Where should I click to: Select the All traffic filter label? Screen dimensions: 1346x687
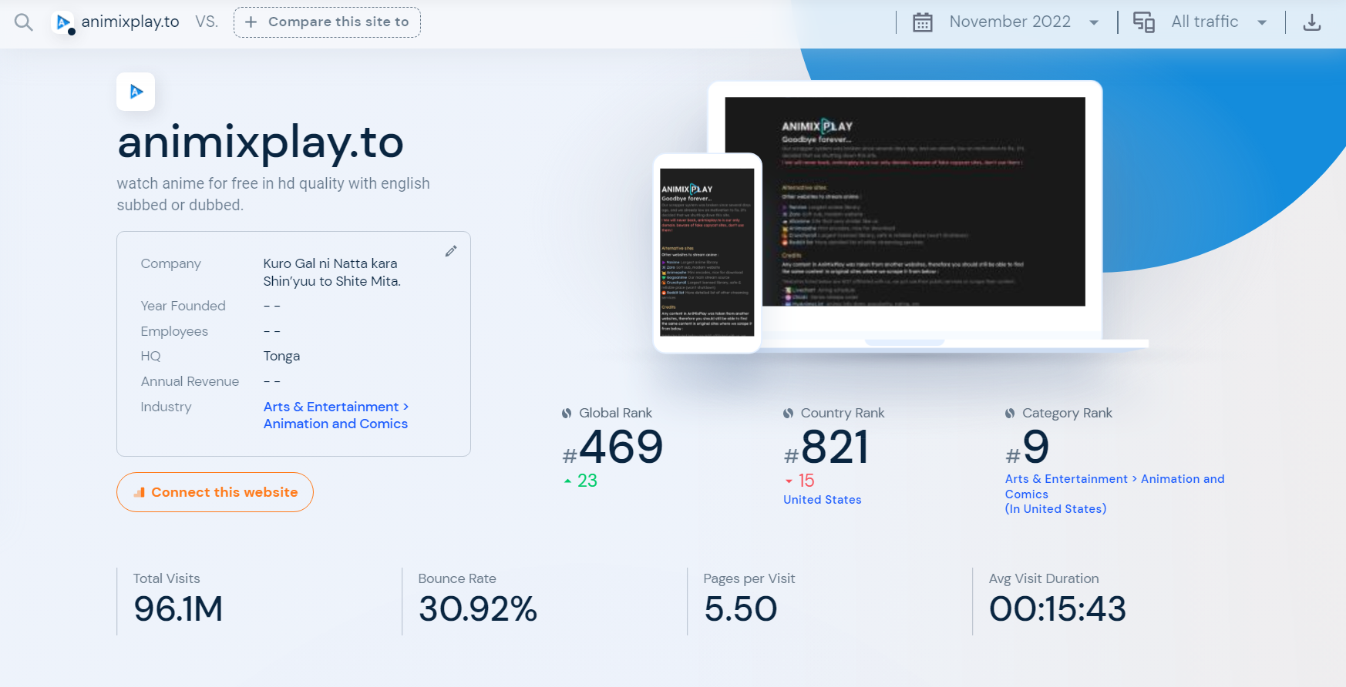[1205, 22]
